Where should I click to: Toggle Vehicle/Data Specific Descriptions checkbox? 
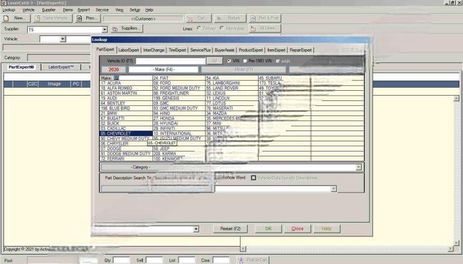click(x=253, y=177)
